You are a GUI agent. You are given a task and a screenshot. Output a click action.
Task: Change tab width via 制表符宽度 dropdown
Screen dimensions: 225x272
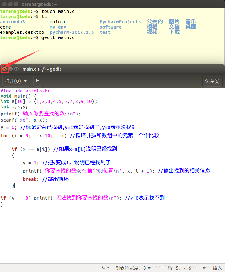pyautogui.click(x=133, y=268)
